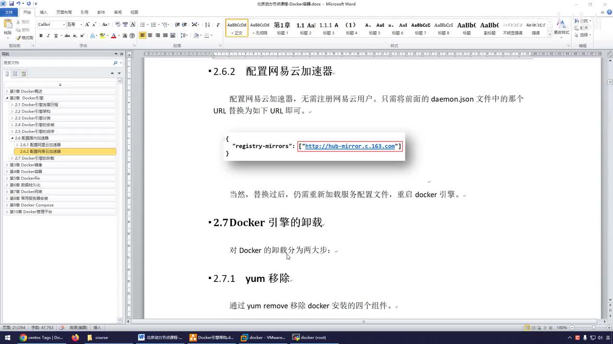Screen dimensions: 613x344
Task: Toggle Bold formatting
Action: pos(41,35)
